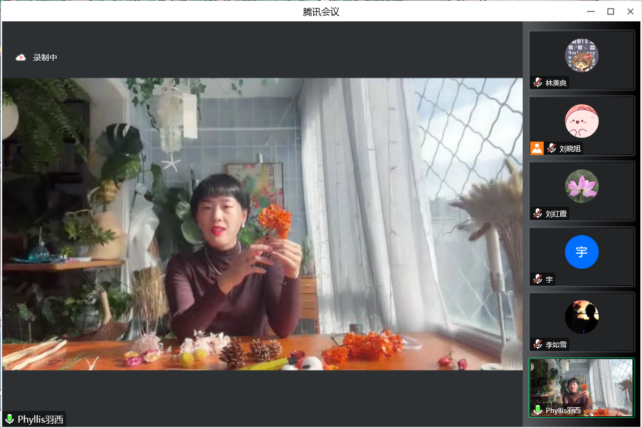Screen dimensions: 642x428
Task: Click the muted microphone icon beside 李如雪
Action: [x=538, y=345]
